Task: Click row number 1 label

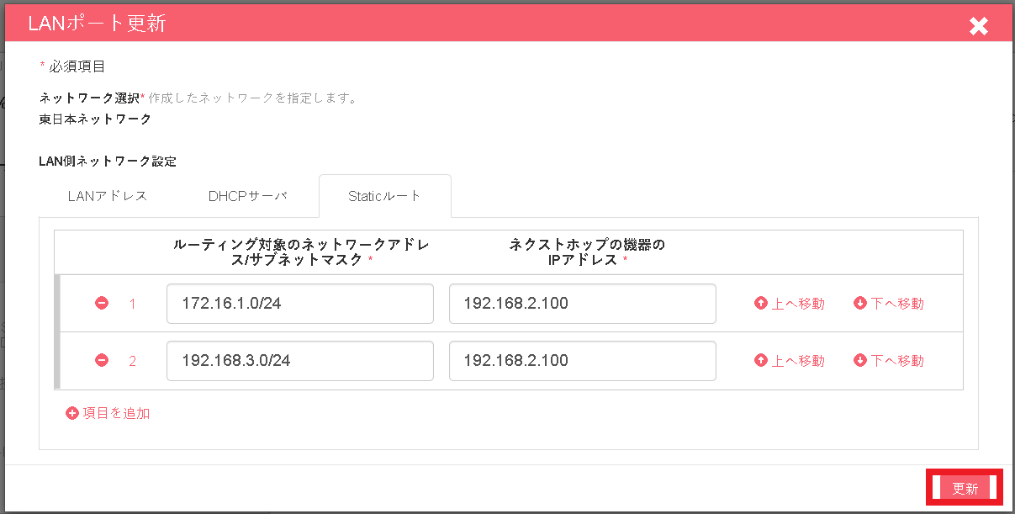Action: 132,304
